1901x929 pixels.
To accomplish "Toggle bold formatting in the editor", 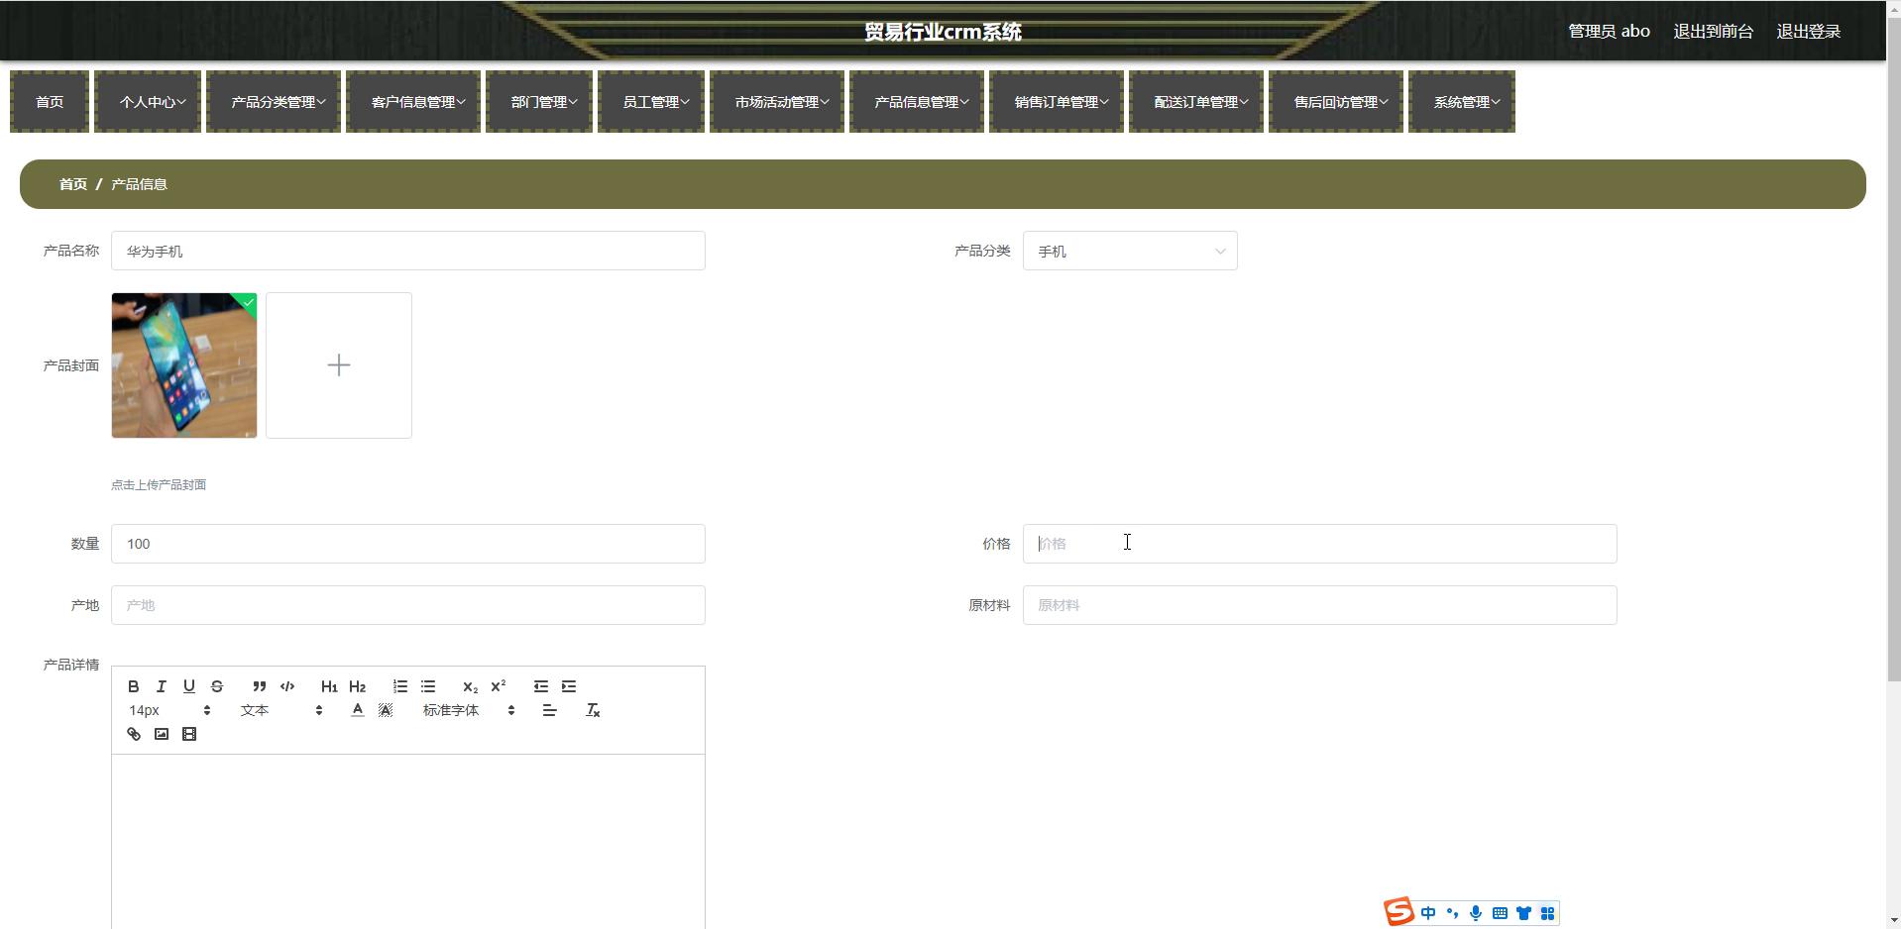I will 134,686.
